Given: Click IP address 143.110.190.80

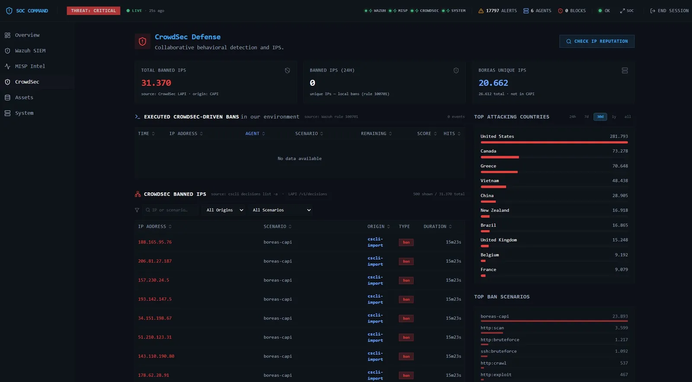Looking at the screenshot, I should click(x=156, y=356).
